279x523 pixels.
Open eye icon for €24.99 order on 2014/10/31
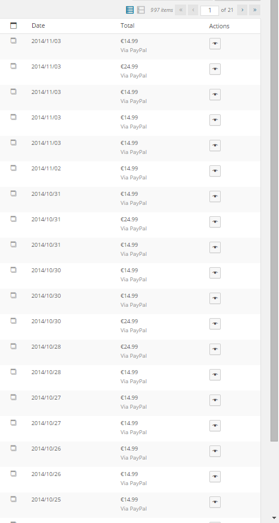215,222
